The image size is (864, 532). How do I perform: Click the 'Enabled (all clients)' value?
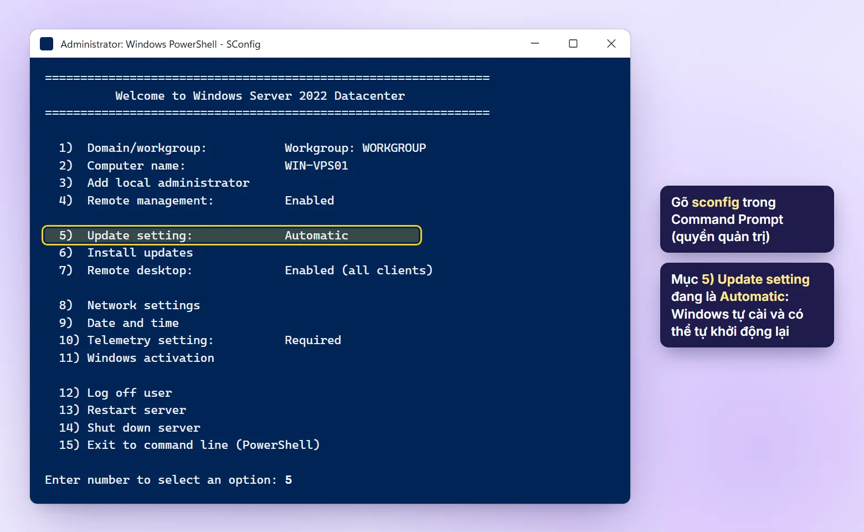tap(359, 270)
